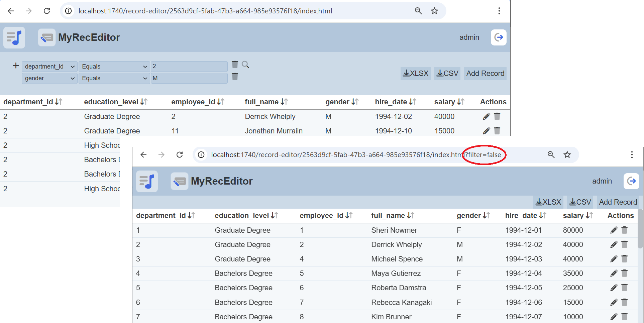Image resolution: width=644 pixels, height=323 pixels.
Task: Open the department_id field dropdown
Action: pos(49,67)
